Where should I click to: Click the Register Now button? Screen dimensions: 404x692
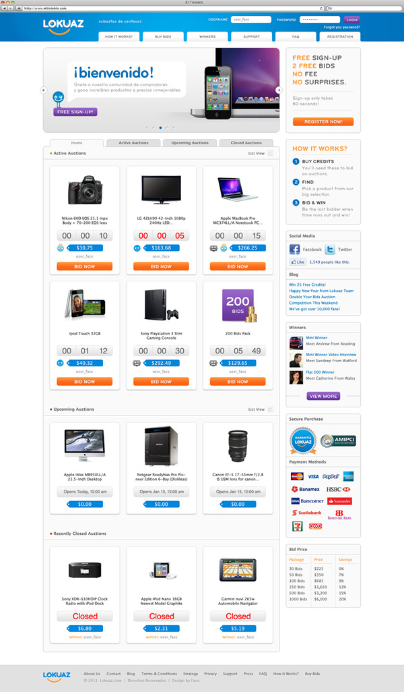pos(323,121)
